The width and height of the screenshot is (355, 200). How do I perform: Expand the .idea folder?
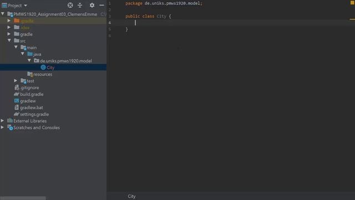(9, 27)
